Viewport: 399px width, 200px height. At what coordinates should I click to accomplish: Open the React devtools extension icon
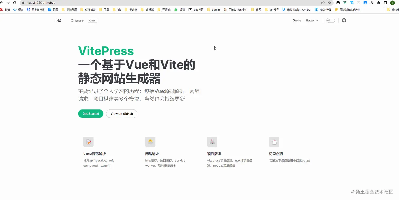tap(359, 3)
